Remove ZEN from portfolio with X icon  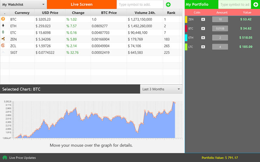(203, 19)
